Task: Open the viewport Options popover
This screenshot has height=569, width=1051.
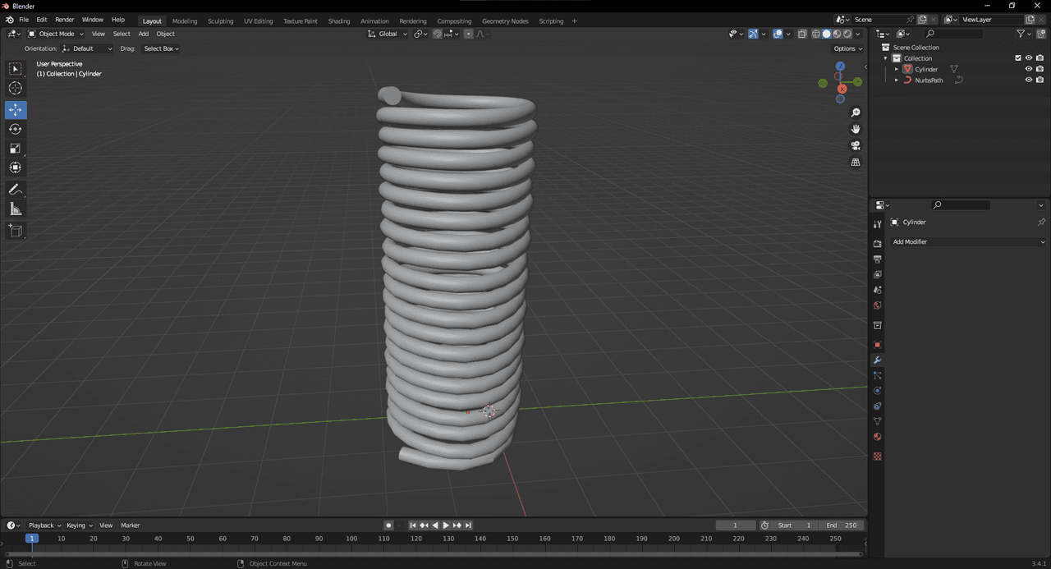Action: tap(848, 48)
